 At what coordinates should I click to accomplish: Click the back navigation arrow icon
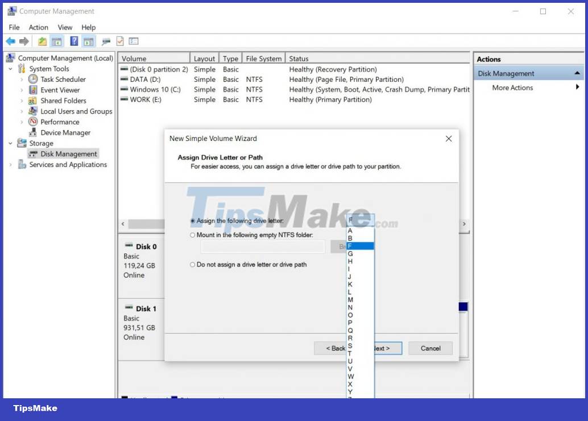(10, 41)
